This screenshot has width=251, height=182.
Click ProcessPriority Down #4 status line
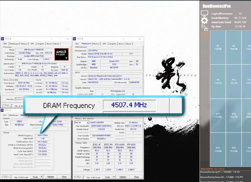coord(222,177)
